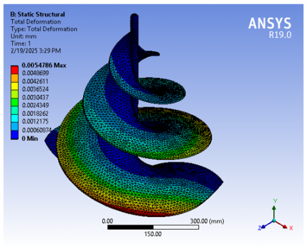This screenshot has width=307, height=249.
Task: Select the dark blue minimum legend swatch
Action: [x=15, y=135]
